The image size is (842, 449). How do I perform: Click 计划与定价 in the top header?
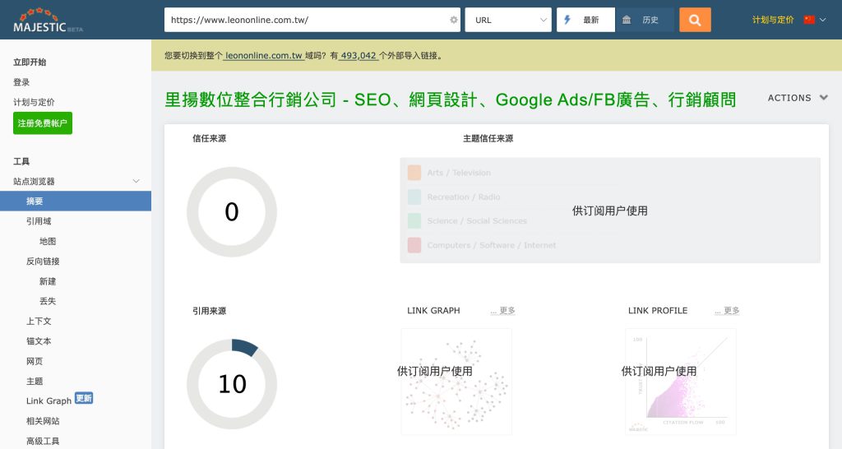click(x=773, y=20)
